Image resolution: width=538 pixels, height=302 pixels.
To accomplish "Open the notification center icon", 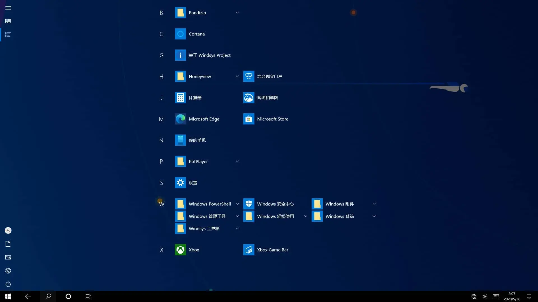I will pyautogui.click(x=529, y=296).
